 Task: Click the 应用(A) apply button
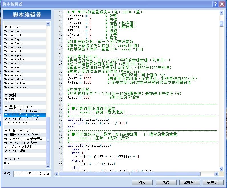tap(190, 182)
